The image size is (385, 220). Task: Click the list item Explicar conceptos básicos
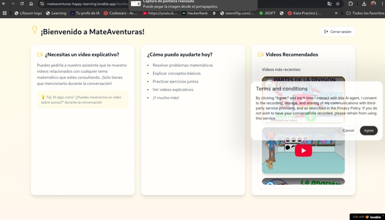(177, 73)
